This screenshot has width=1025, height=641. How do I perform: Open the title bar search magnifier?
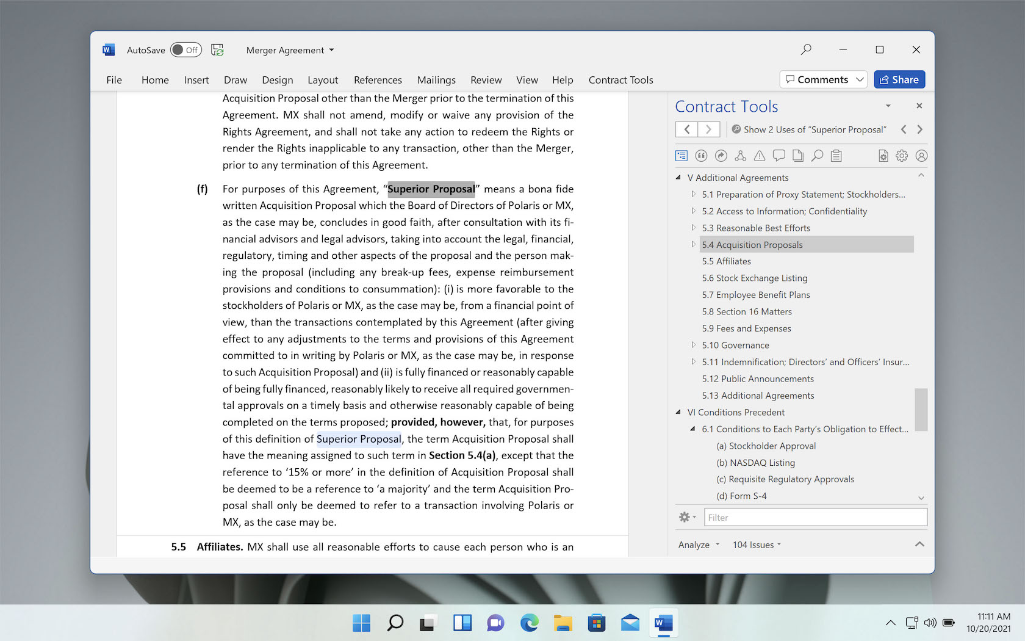click(806, 49)
